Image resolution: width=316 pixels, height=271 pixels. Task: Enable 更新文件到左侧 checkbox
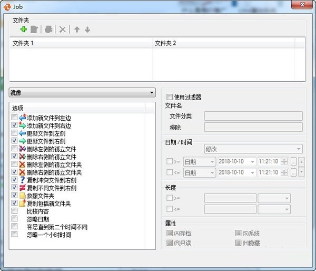coord(14,133)
